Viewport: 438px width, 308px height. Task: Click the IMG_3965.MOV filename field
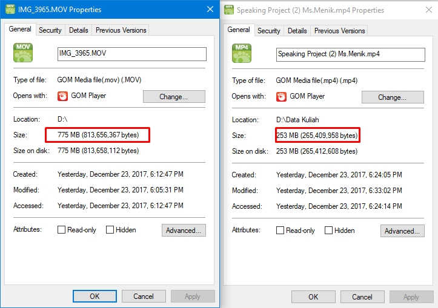tap(132, 54)
